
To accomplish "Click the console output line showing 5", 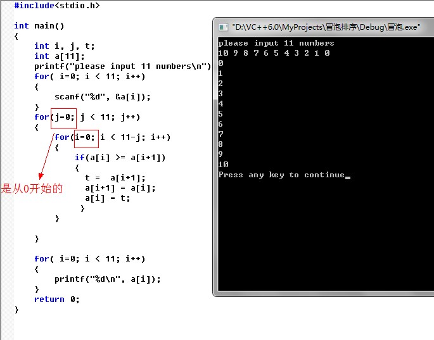I will (220, 114).
